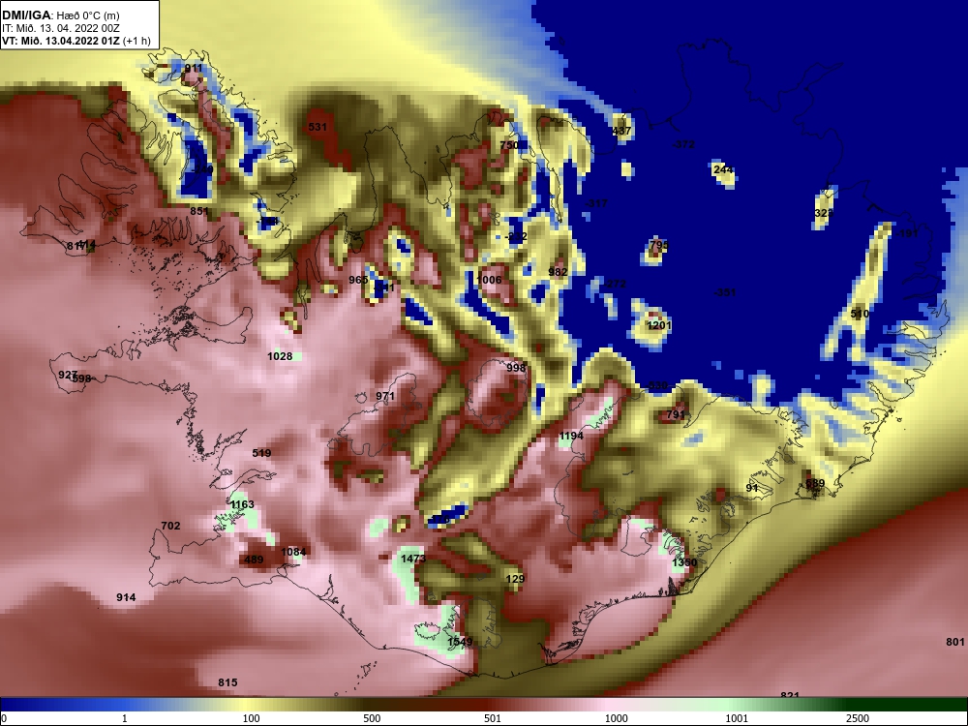Click the 1028 height value label

[280, 356]
